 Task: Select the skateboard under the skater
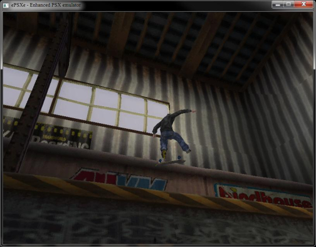(171, 162)
